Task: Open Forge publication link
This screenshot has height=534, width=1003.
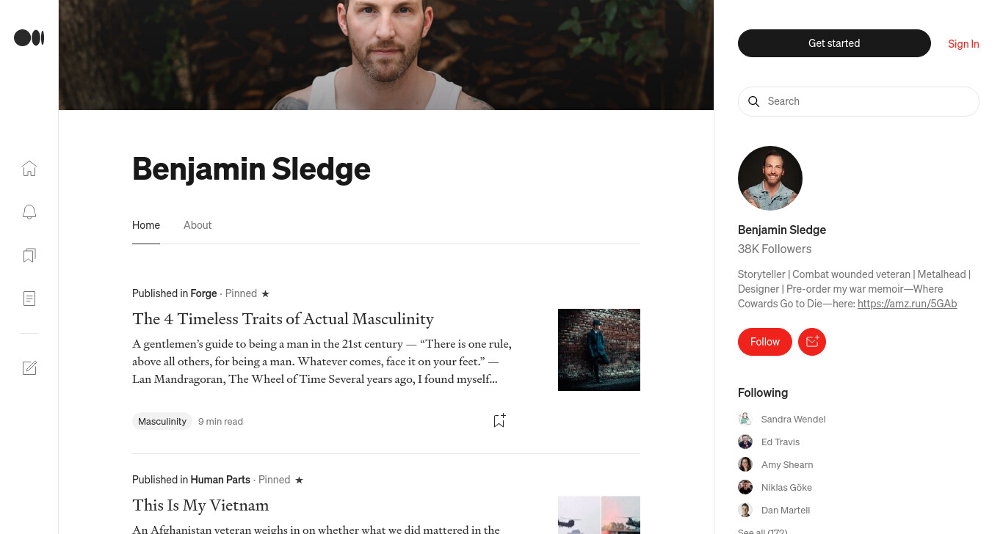Action: point(203,293)
